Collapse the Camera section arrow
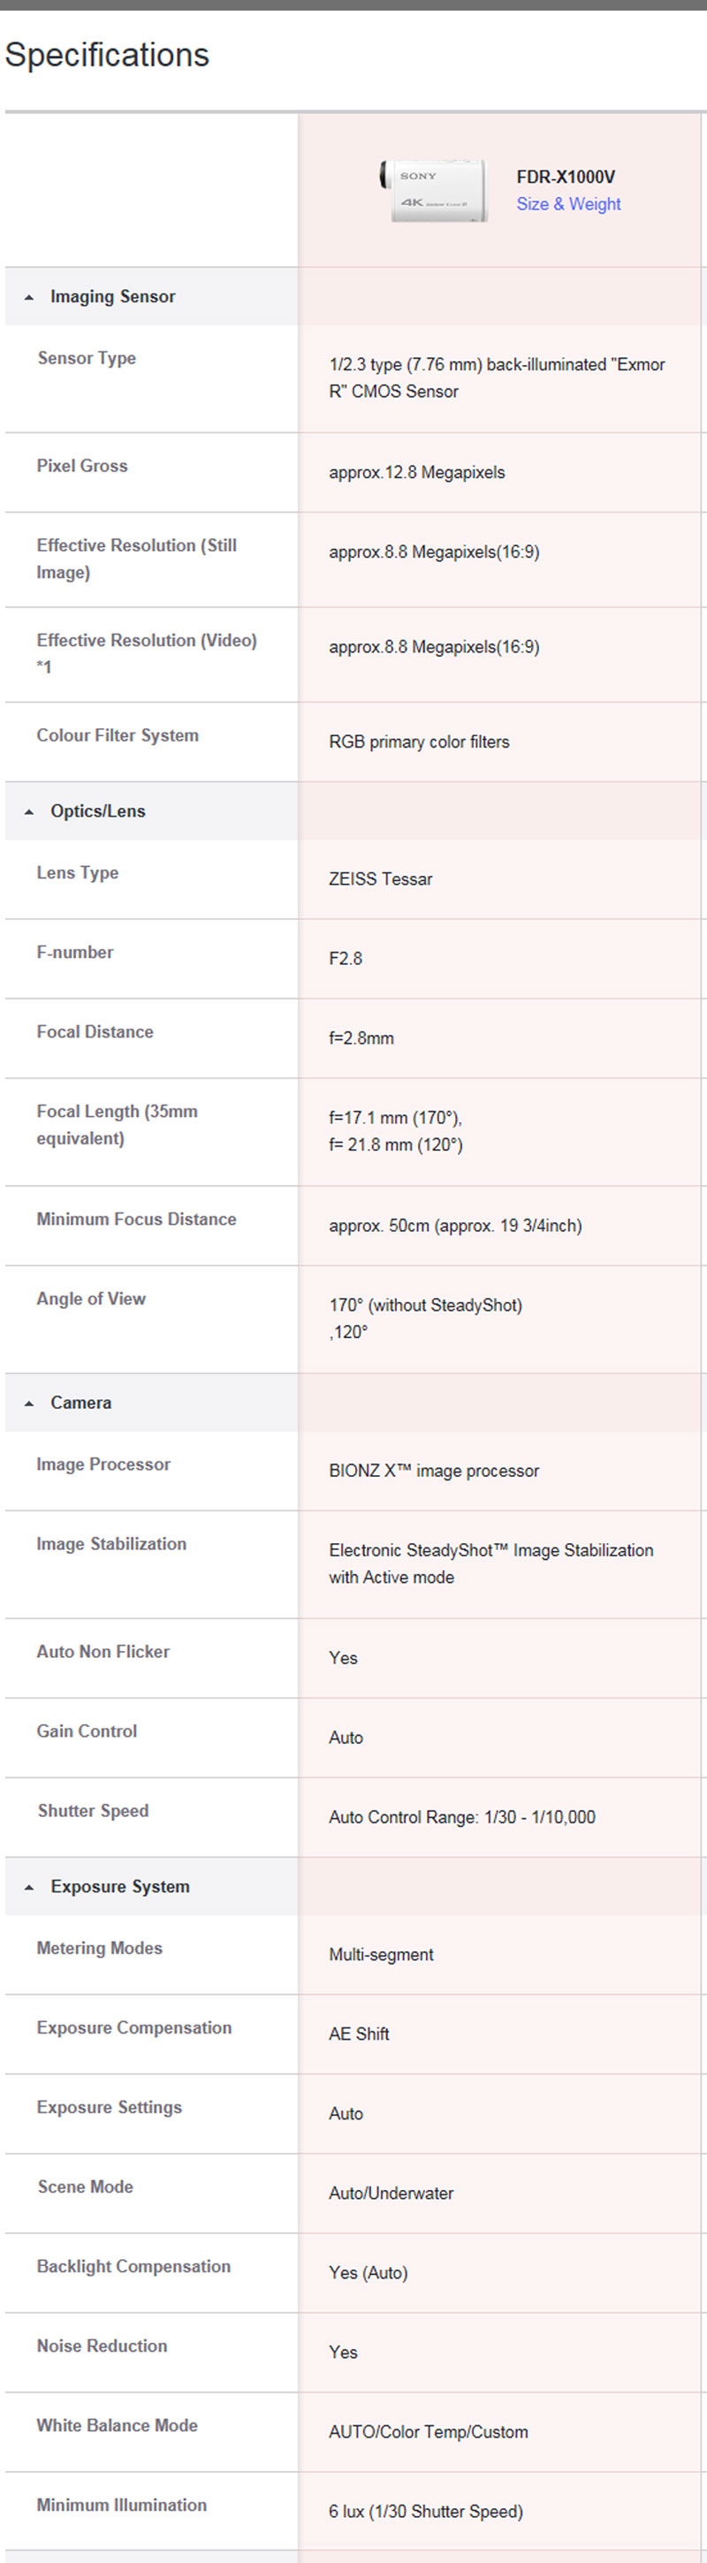The image size is (707, 2563). point(29,1403)
